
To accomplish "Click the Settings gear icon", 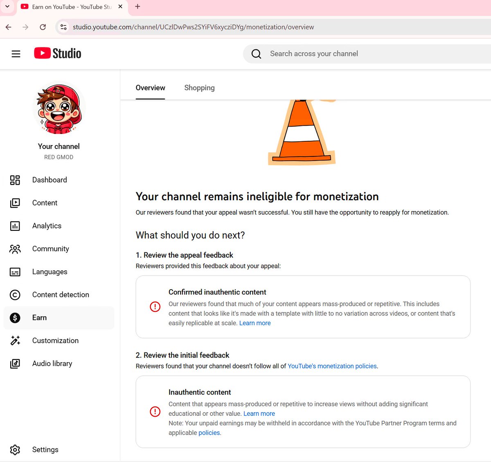I will point(15,450).
